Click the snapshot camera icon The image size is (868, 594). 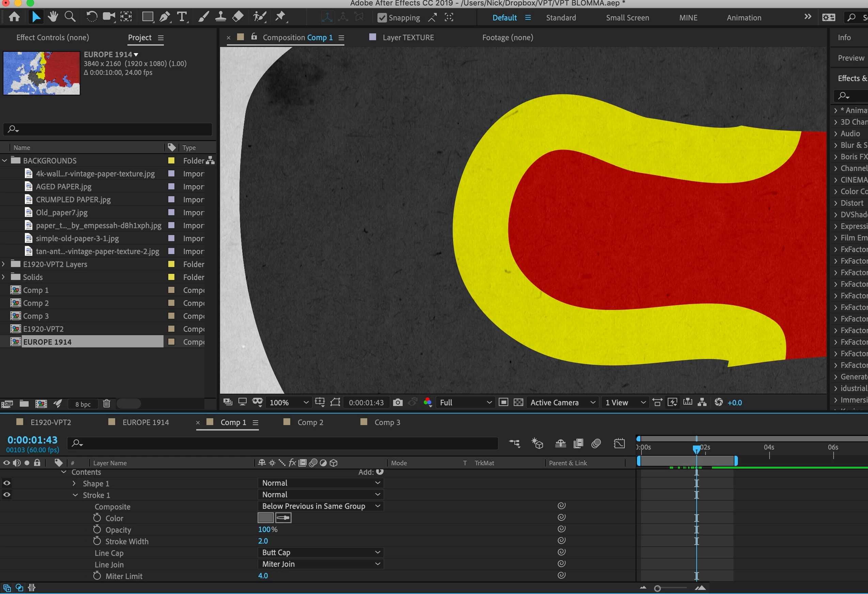coord(398,403)
